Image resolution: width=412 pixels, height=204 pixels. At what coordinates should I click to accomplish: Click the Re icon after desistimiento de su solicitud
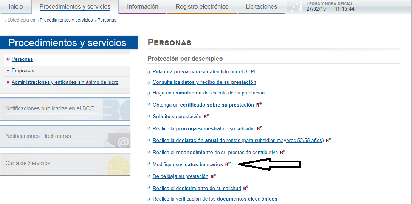(x=246, y=188)
